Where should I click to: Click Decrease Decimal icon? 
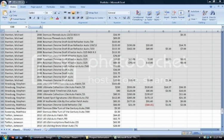click(x=128, y=18)
